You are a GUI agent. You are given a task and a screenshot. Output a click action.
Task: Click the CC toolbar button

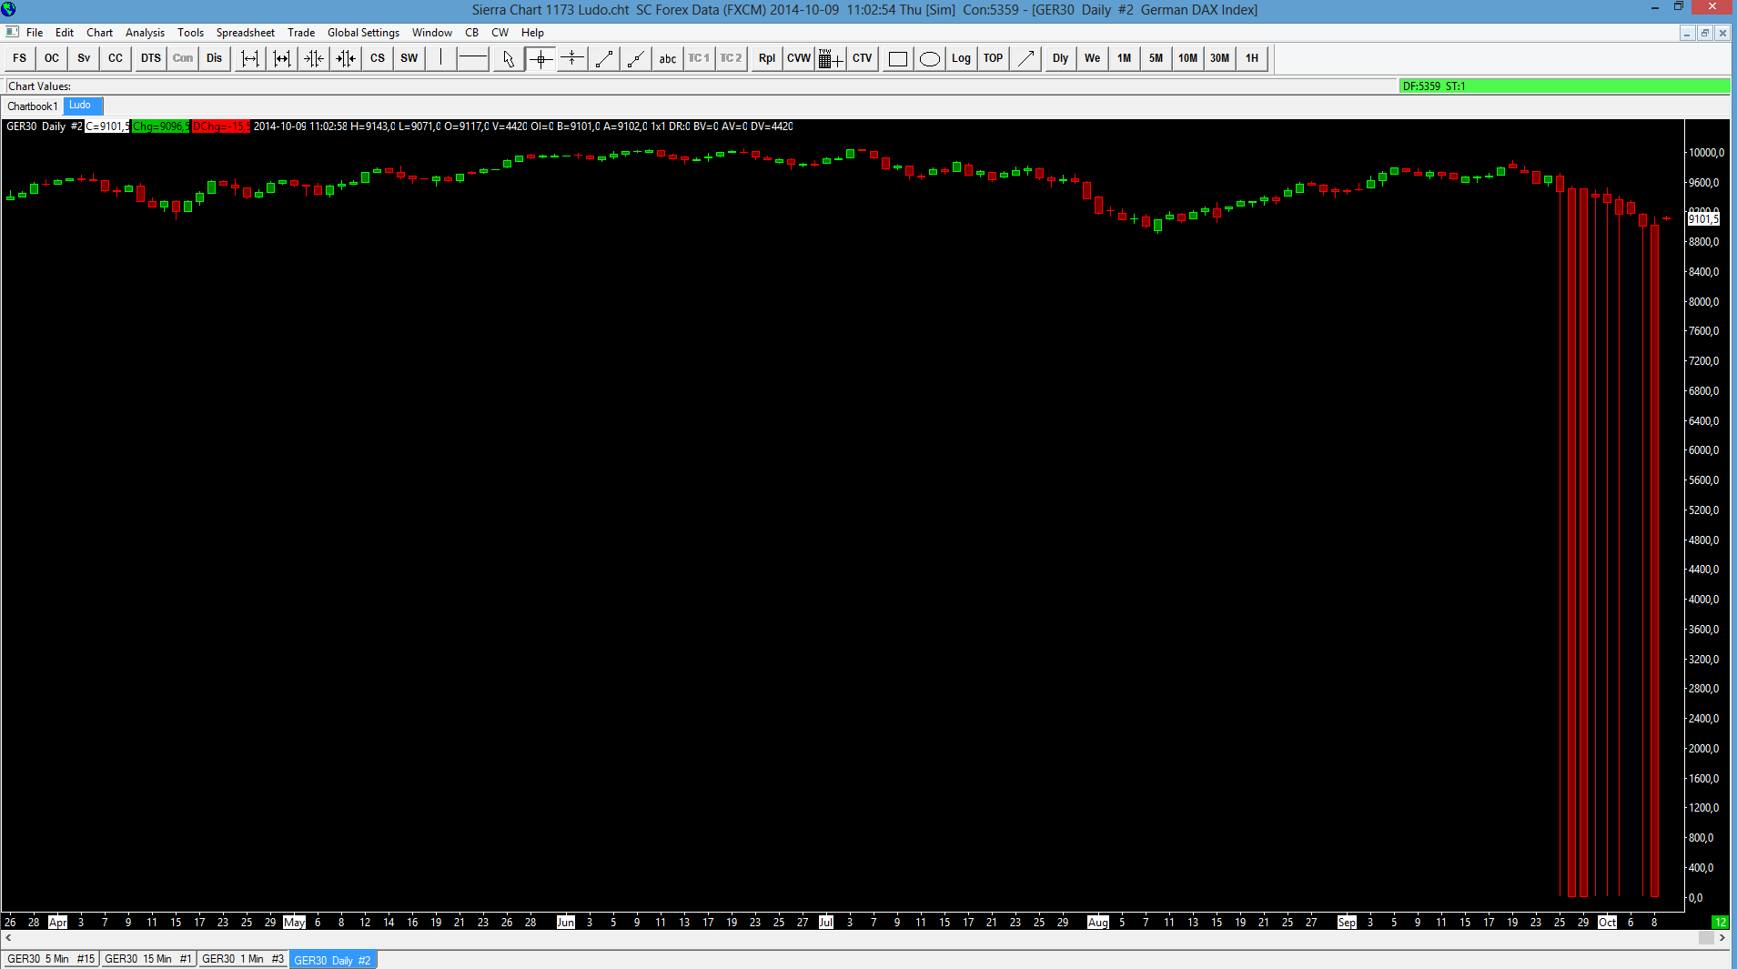pos(116,58)
